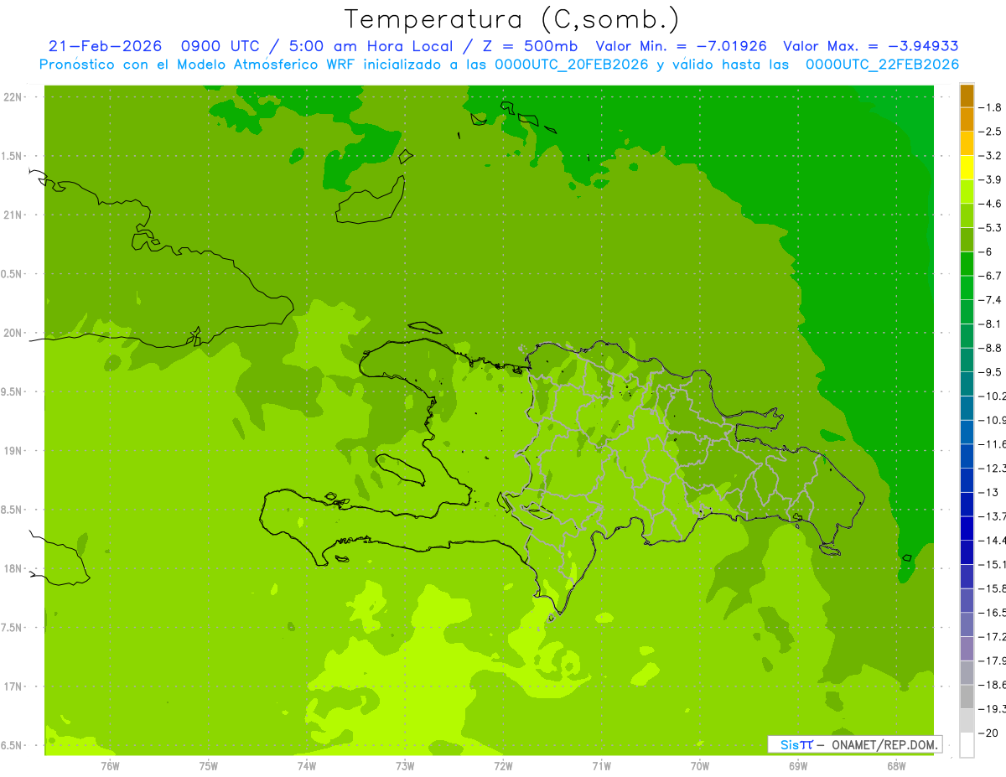Viewport: 1006px width, 777px height.
Task: Click the "-1.8" legend value
Action: click(992, 107)
